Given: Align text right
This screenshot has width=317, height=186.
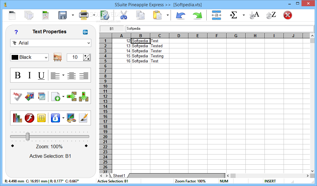Looking at the screenshot, I should (84, 75).
